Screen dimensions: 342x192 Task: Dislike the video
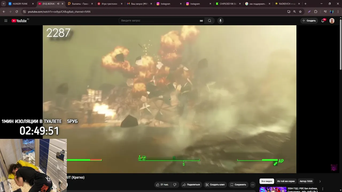point(175,185)
